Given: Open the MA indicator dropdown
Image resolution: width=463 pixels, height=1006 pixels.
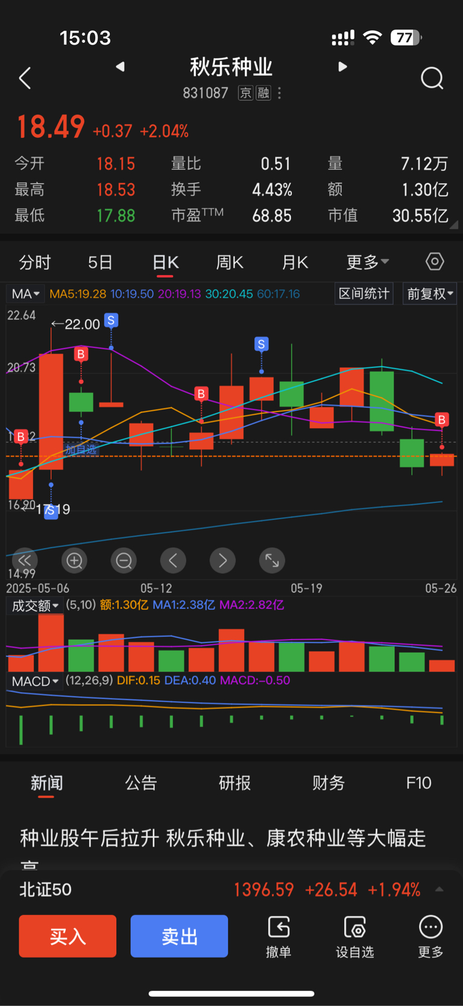Looking at the screenshot, I should tap(25, 294).
